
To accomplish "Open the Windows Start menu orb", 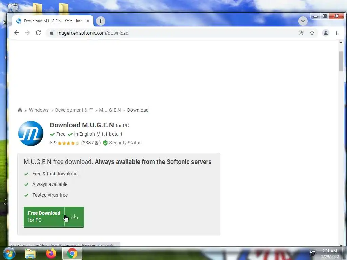I will 8,254.
